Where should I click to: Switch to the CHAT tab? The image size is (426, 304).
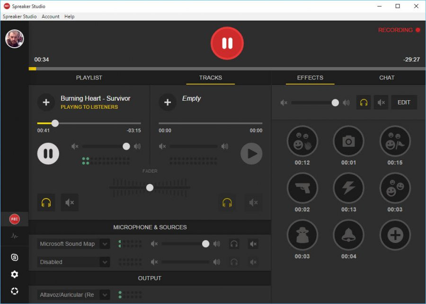(x=387, y=78)
